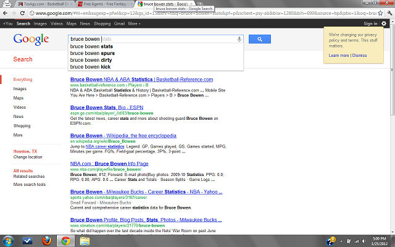
Task: Click the checkmark app taskbar icon
Action: [x=27, y=241]
